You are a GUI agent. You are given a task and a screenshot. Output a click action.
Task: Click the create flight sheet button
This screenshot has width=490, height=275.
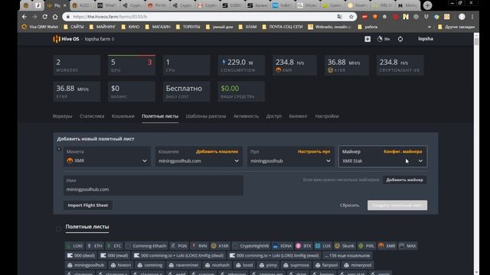397,205
